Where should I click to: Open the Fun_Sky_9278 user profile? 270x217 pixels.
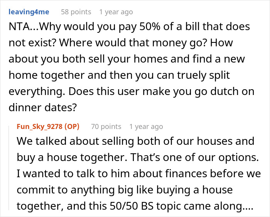click(x=39, y=127)
